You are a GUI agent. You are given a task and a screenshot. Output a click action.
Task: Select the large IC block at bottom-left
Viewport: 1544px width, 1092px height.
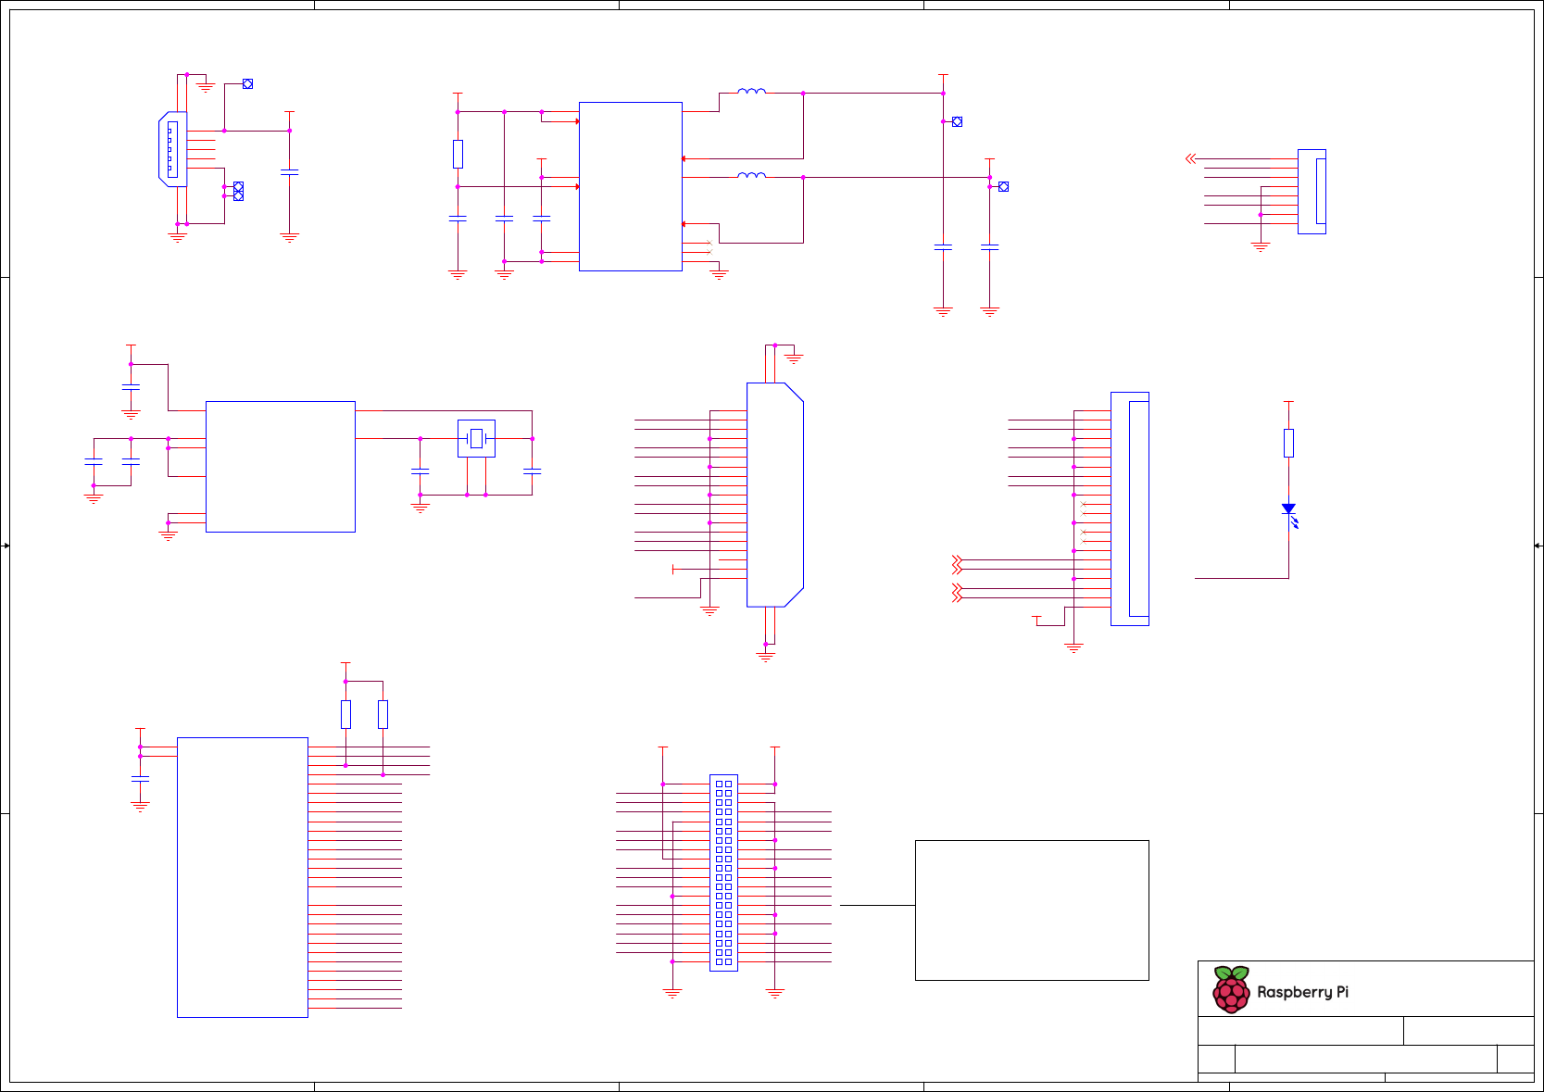(x=242, y=876)
